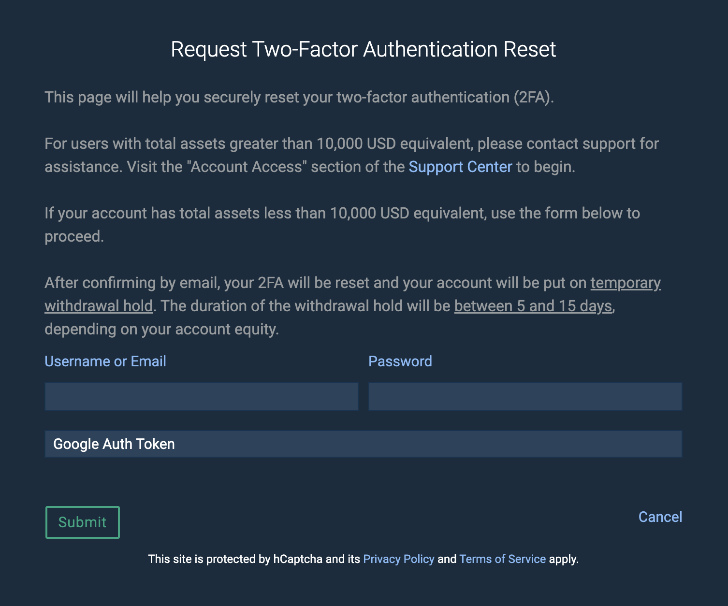
Task: Click the "depending on your account equity" line
Action: (162, 329)
